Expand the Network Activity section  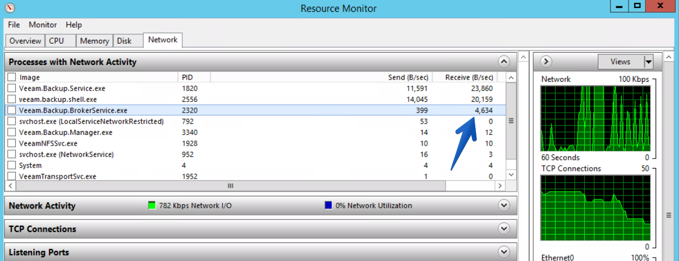[x=504, y=206]
